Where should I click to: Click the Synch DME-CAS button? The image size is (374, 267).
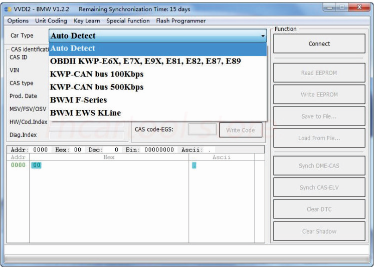(x=319, y=165)
